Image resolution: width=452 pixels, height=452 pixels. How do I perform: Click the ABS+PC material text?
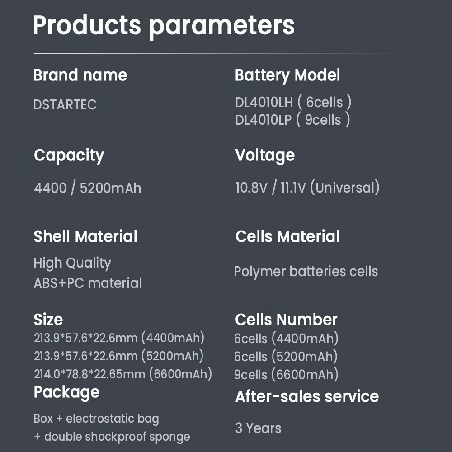[x=88, y=283]
